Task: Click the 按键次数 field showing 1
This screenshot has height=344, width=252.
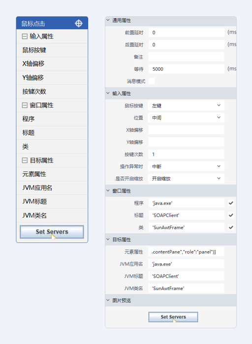Action: (x=187, y=154)
